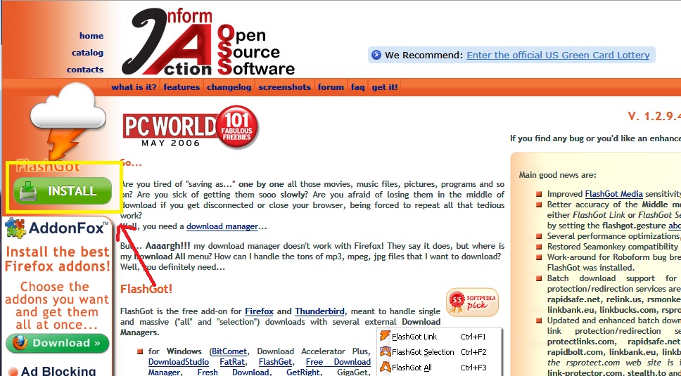
Task: Open the home link
Action: [91, 36]
